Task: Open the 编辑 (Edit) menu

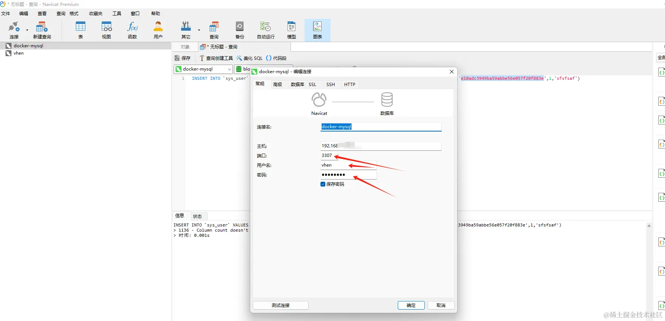Action: pyautogui.click(x=24, y=14)
